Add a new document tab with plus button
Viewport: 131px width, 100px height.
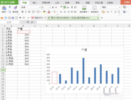pos(102,18)
